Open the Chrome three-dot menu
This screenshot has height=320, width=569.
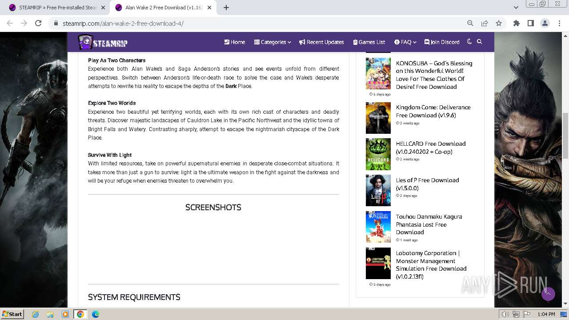[559, 23]
